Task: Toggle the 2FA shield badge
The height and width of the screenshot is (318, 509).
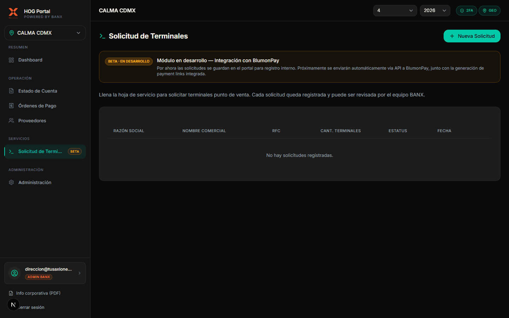Action: [x=466, y=11]
